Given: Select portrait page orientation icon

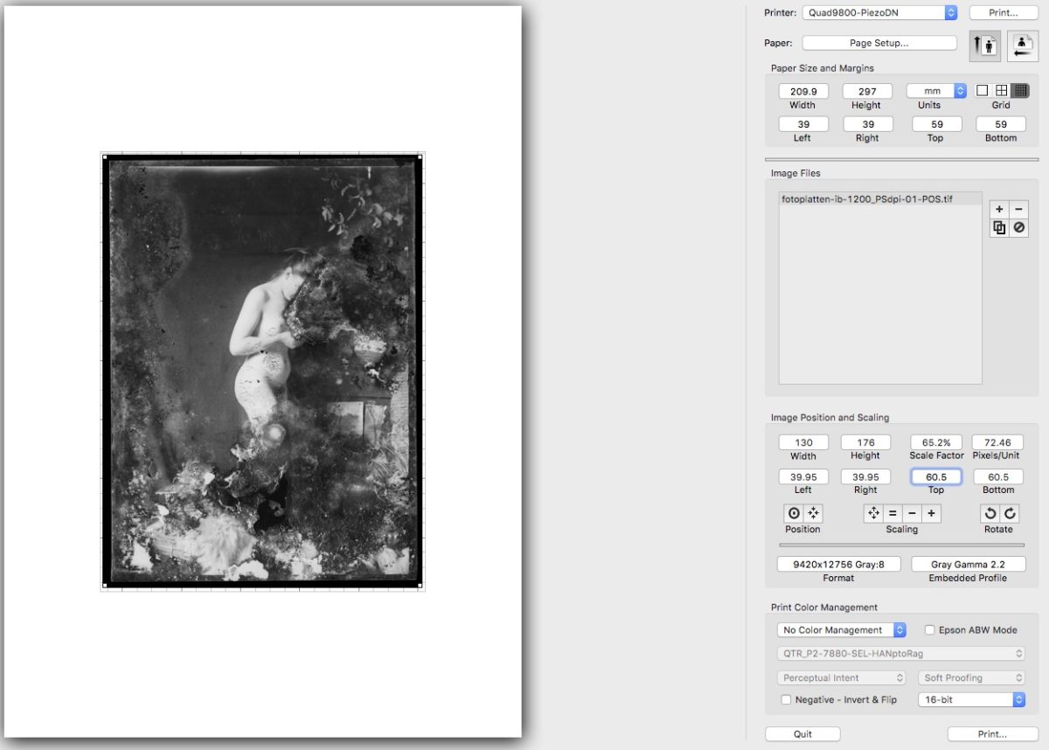Looking at the screenshot, I should pyautogui.click(x=984, y=45).
